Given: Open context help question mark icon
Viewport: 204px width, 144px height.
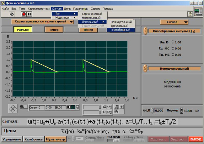Looking at the screenshot, I should [190, 14].
